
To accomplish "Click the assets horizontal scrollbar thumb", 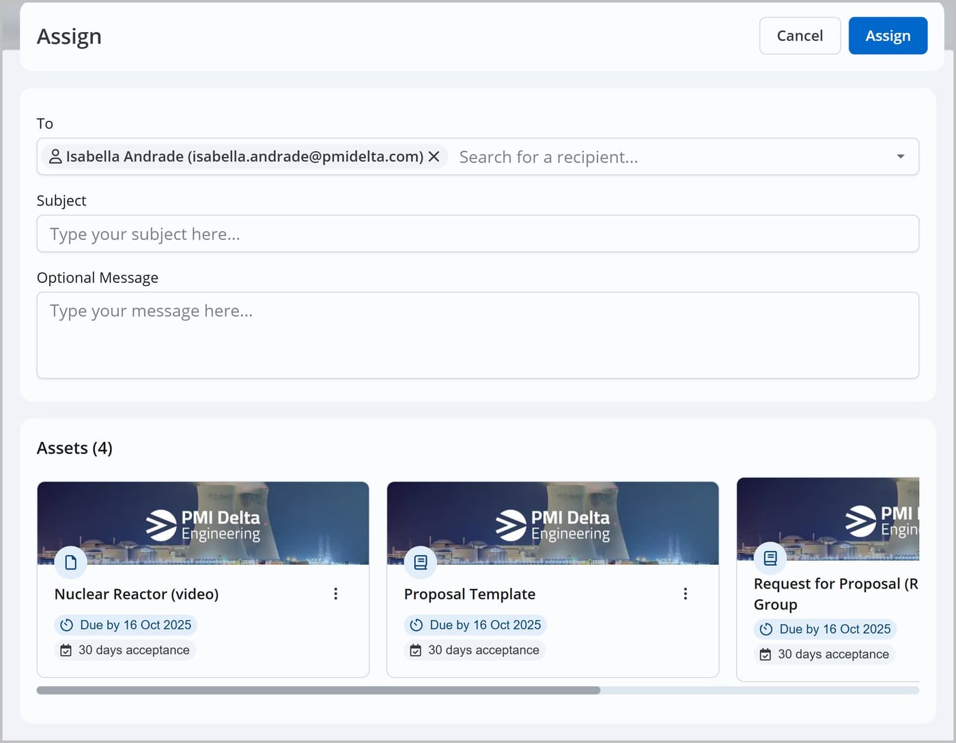I will coord(318,690).
